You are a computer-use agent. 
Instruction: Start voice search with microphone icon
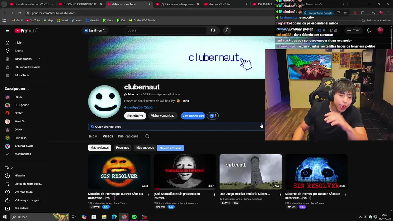click(227, 30)
